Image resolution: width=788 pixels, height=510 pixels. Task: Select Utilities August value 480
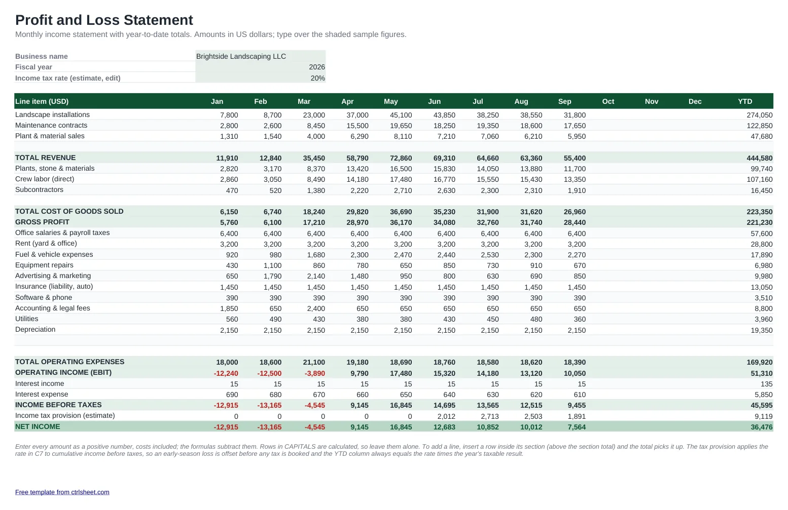click(536, 319)
